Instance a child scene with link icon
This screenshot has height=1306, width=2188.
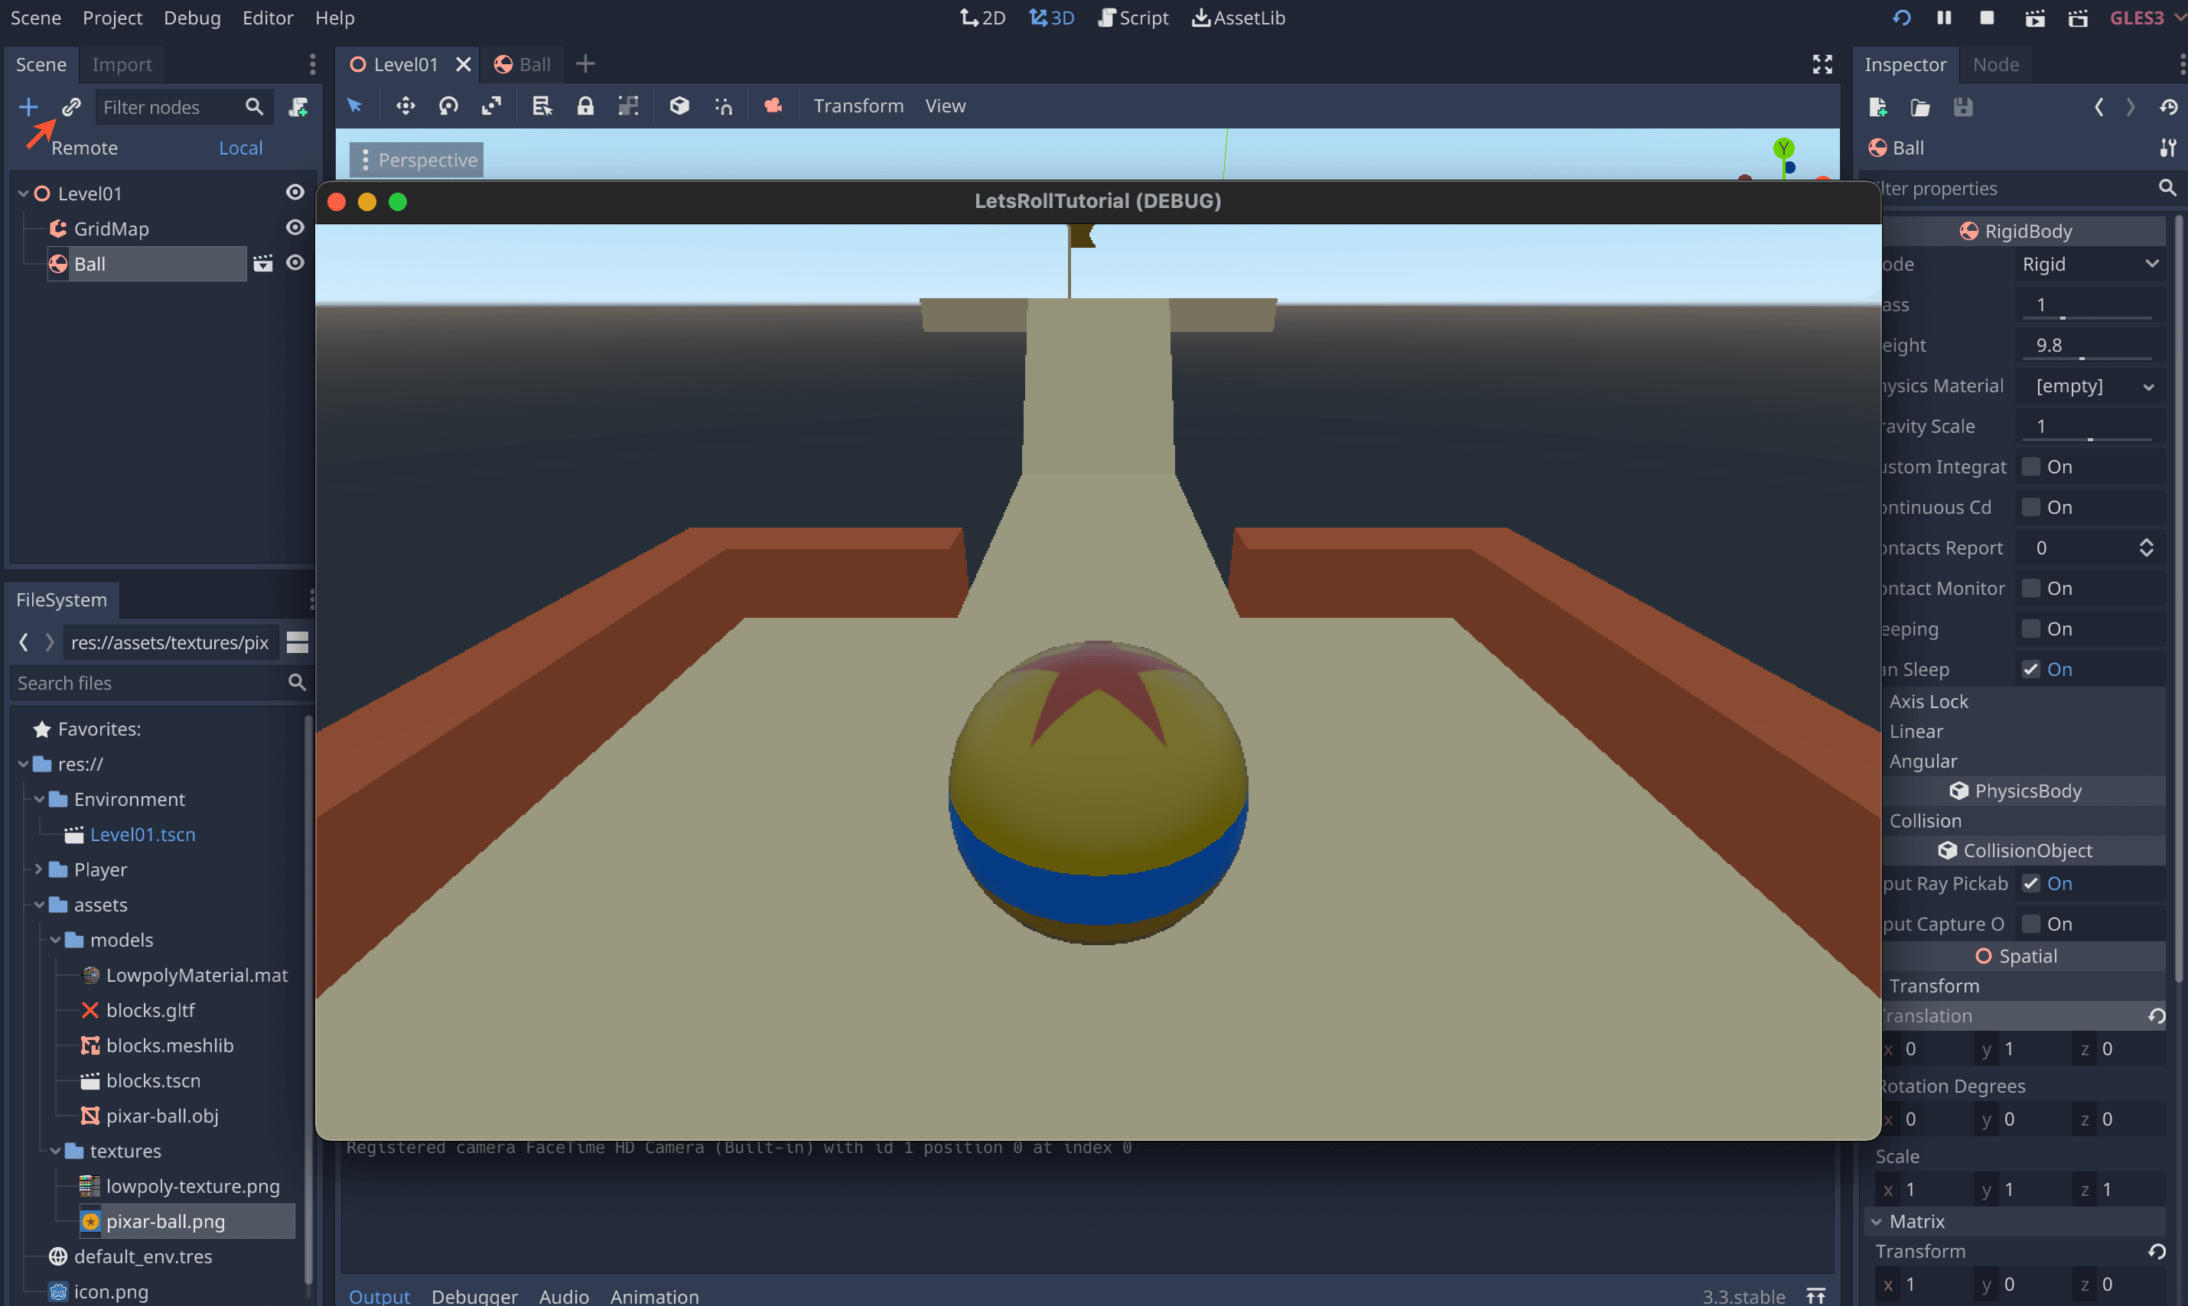70,106
